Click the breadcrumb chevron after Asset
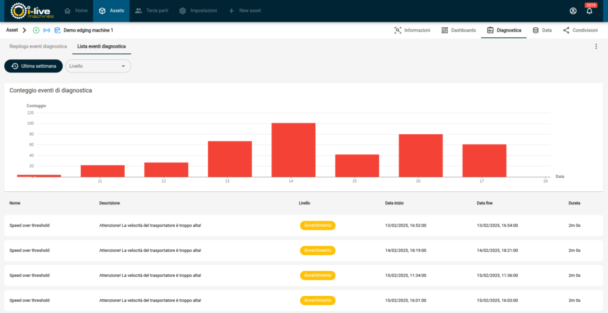This screenshot has height=313, width=608. pos(24,30)
